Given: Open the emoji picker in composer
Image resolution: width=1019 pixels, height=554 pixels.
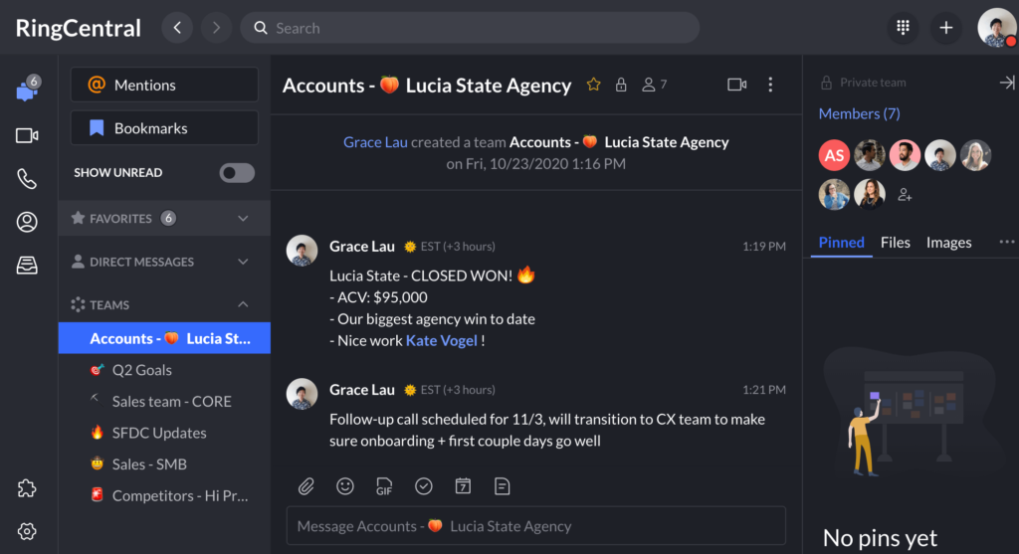Looking at the screenshot, I should coord(345,486).
